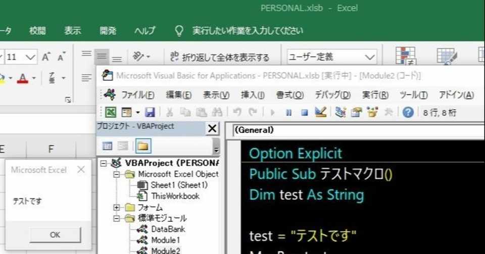Screen dimensions: 485x254
Task: Open Project Explorer icon in VBA toolbar
Action: click(x=340, y=112)
